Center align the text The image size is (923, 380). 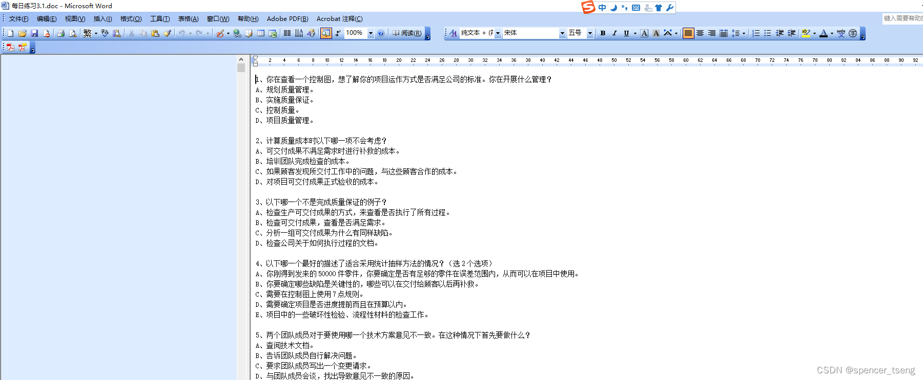(x=700, y=33)
